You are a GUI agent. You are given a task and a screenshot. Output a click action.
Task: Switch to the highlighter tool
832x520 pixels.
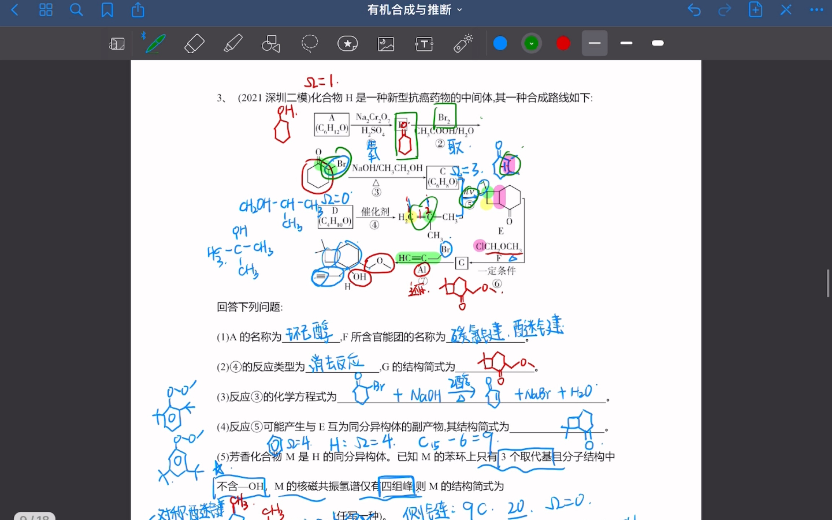point(233,43)
